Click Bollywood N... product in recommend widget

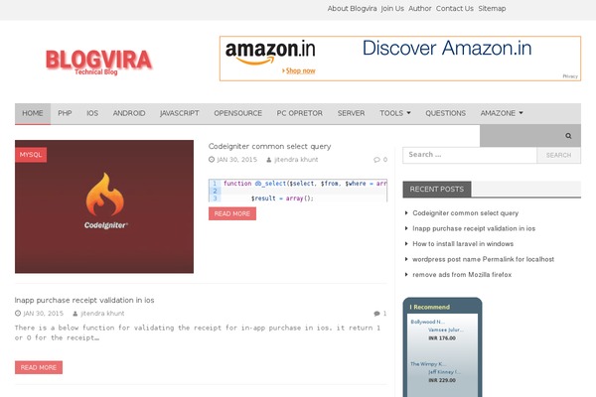coord(427,322)
